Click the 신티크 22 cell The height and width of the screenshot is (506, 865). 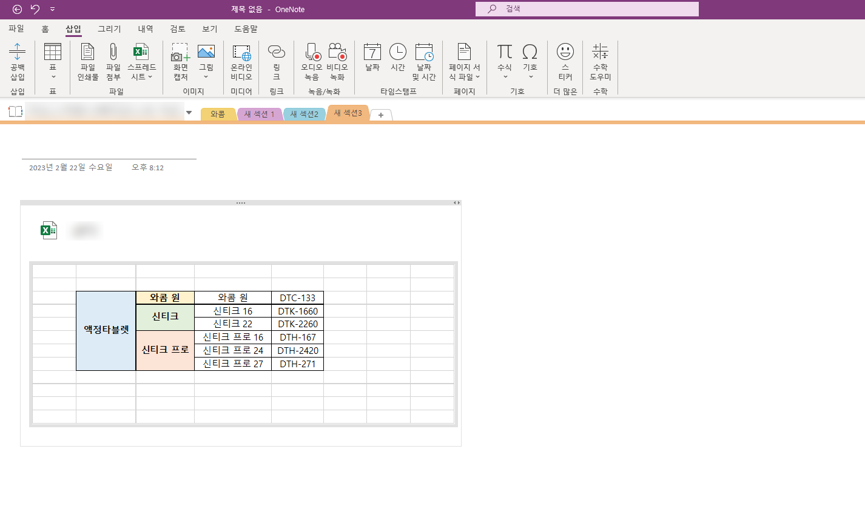(233, 324)
